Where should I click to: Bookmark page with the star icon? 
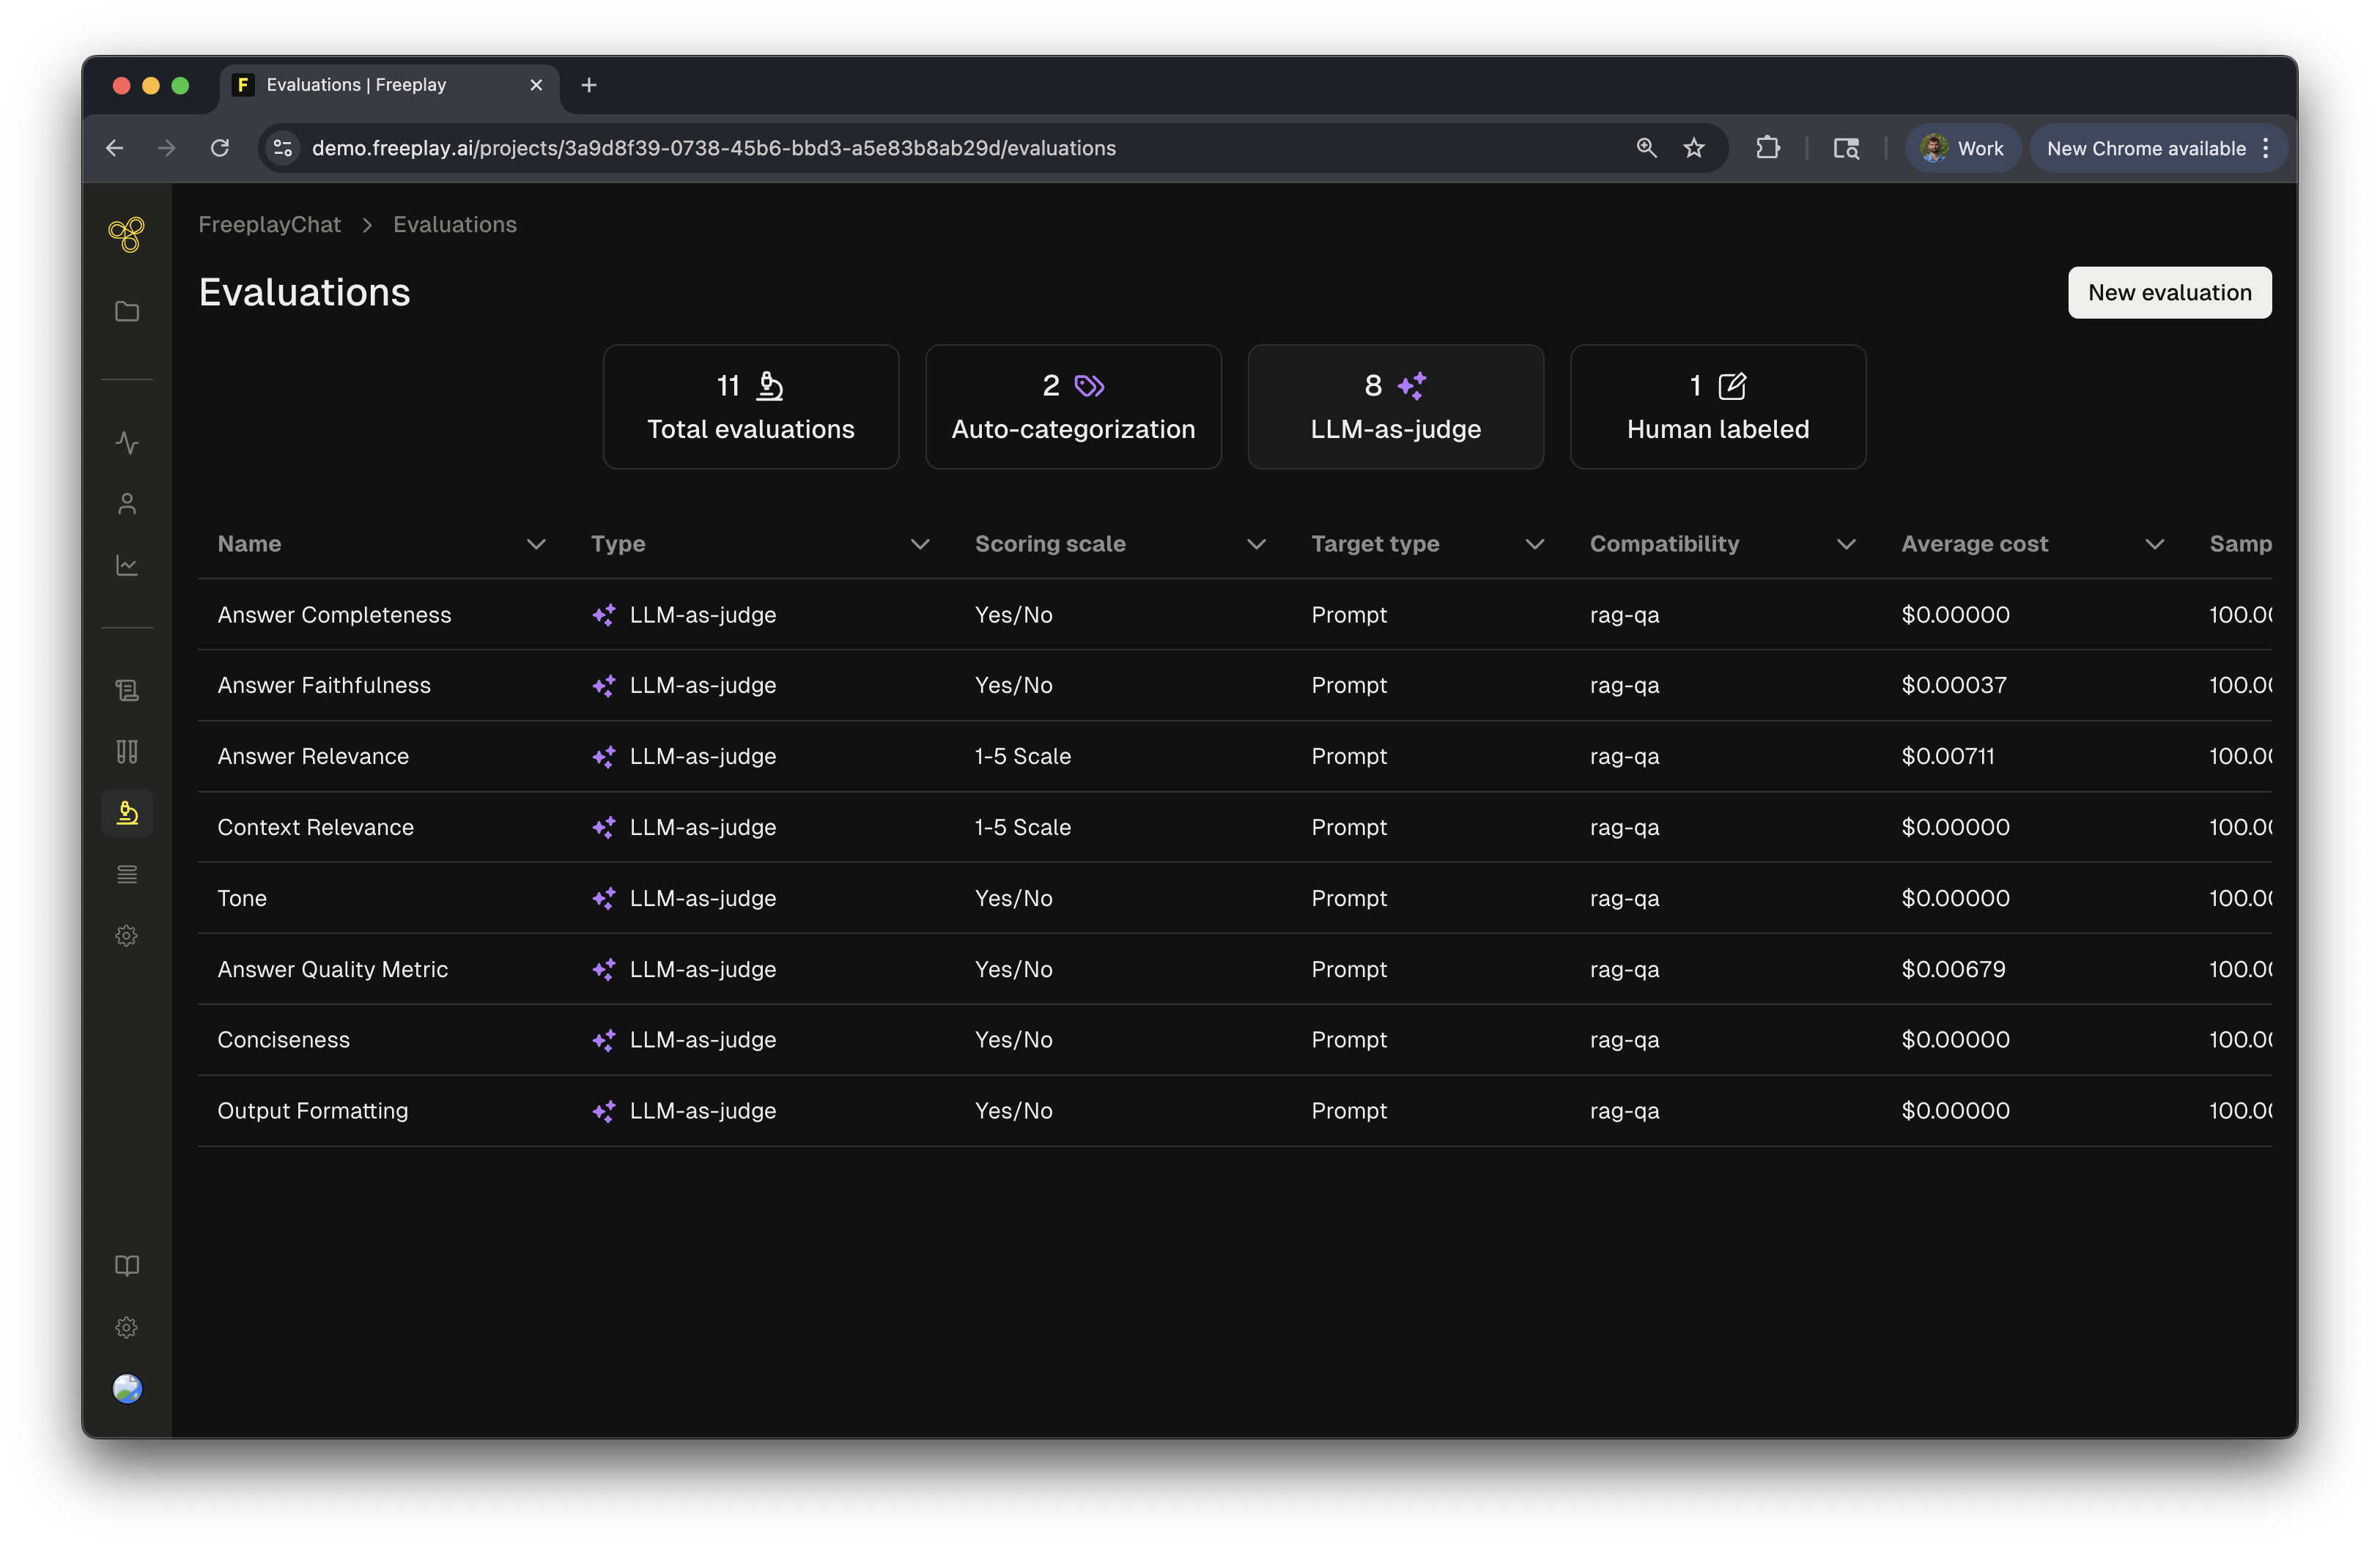(1693, 148)
